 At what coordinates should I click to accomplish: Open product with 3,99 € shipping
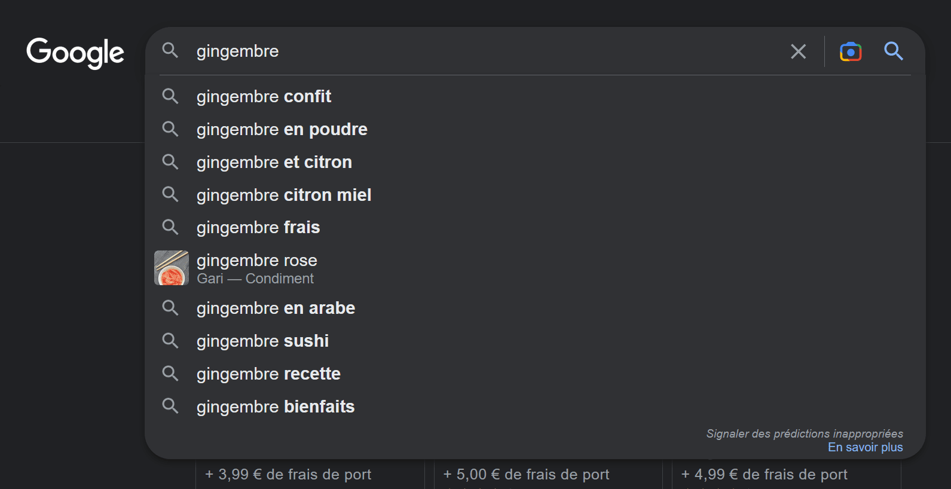[288, 475]
